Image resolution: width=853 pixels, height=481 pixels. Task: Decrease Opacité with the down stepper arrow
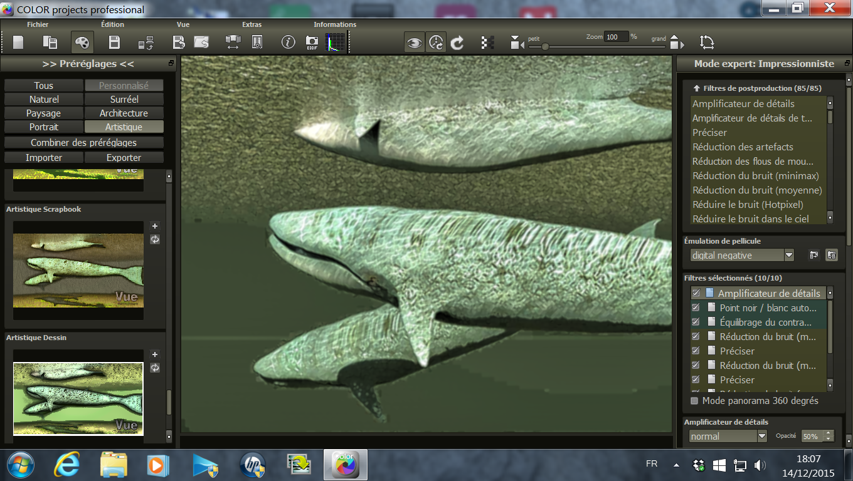(x=829, y=439)
